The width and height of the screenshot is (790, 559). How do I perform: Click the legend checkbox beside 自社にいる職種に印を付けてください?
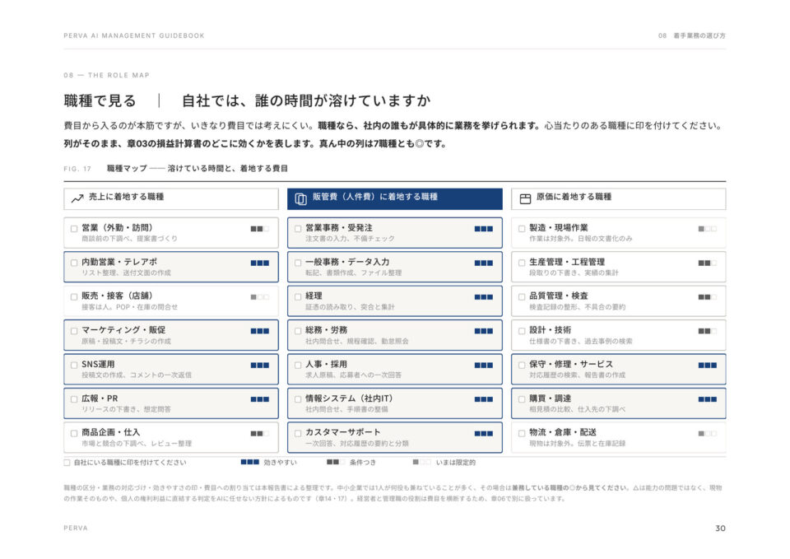point(67,462)
